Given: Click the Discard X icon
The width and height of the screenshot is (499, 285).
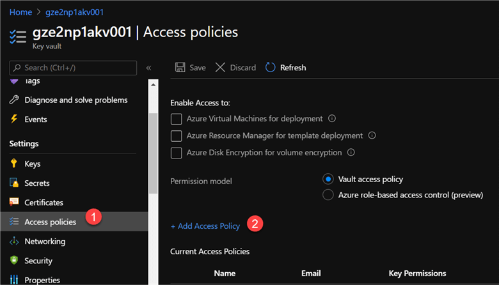Looking at the screenshot, I should [x=220, y=68].
